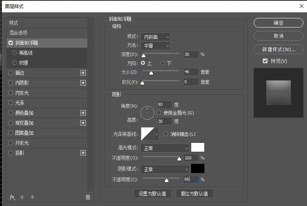Click 深度 value field showing 30
This screenshot has width=307, height=206.
(191, 54)
